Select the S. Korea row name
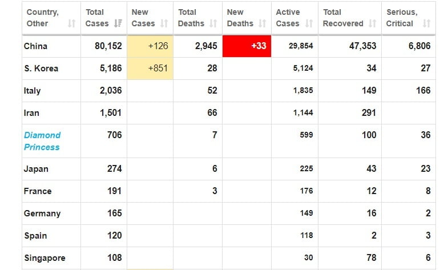Image resolution: width=448 pixels, height=270 pixels. (x=41, y=68)
